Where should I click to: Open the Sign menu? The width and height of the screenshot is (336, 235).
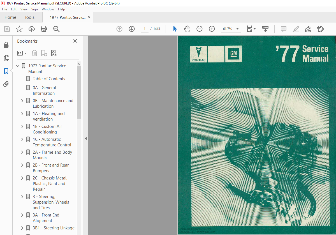34,9
